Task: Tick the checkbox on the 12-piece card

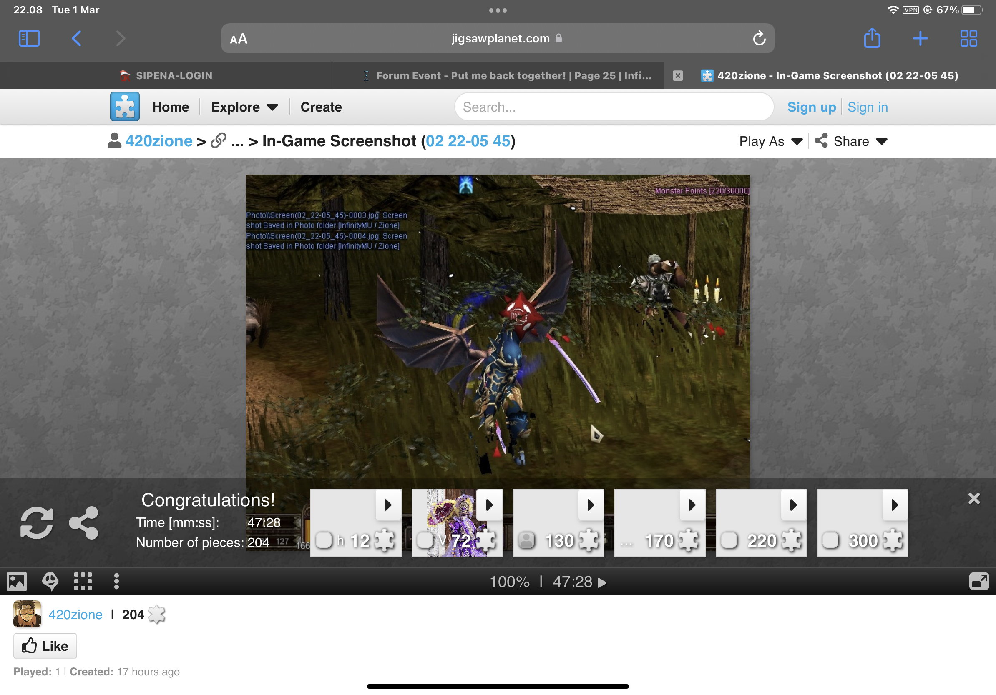Action: coord(324,540)
